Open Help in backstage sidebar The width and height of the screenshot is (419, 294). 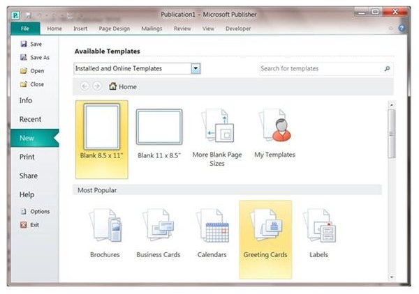point(27,194)
